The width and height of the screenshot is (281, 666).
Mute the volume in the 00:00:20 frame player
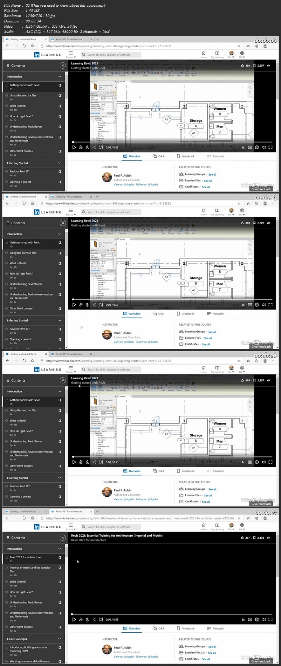(x=263, y=462)
